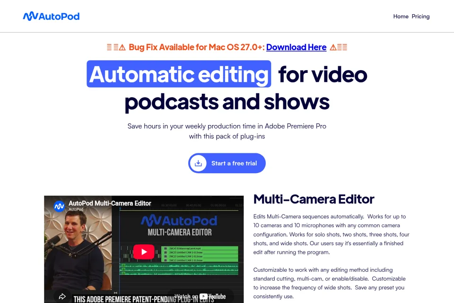Click the warning icon after Download Here
This screenshot has width=454, height=303.
click(333, 47)
